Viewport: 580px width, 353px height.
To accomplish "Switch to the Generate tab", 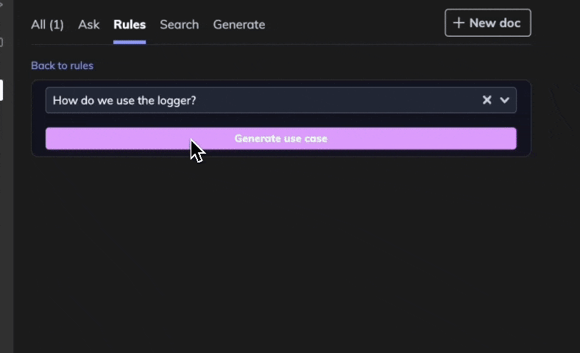I will (x=238, y=24).
